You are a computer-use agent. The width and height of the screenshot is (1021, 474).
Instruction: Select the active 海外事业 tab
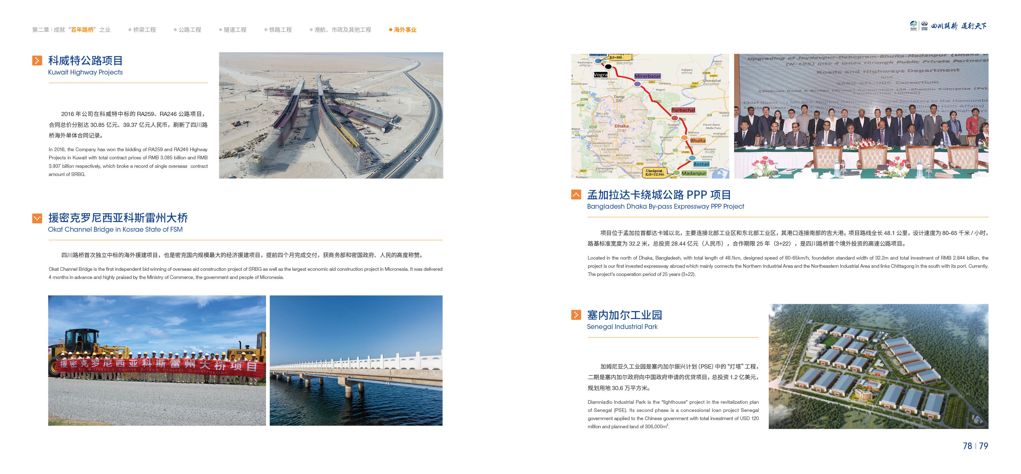405,30
